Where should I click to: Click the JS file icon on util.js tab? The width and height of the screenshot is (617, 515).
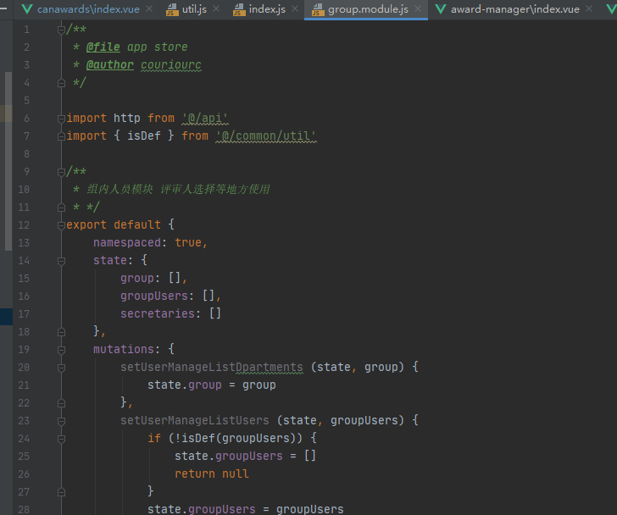[x=171, y=10]
